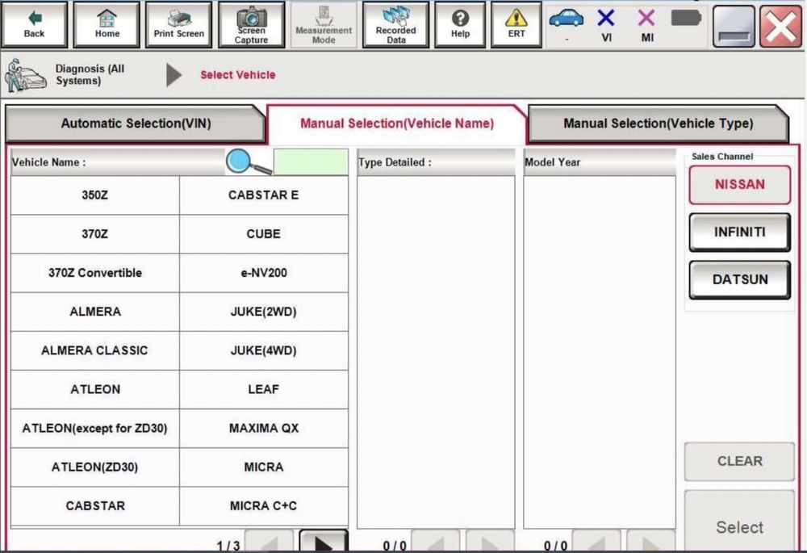This screenshot has height=553, width=807.
Task: Select ALMERA CLASSIC
Action: (x=94, y=350)
